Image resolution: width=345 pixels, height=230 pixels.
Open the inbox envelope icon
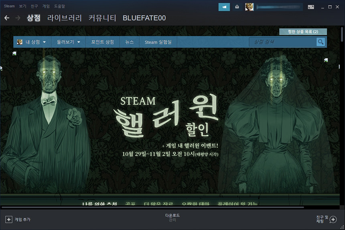pos(237,7)
